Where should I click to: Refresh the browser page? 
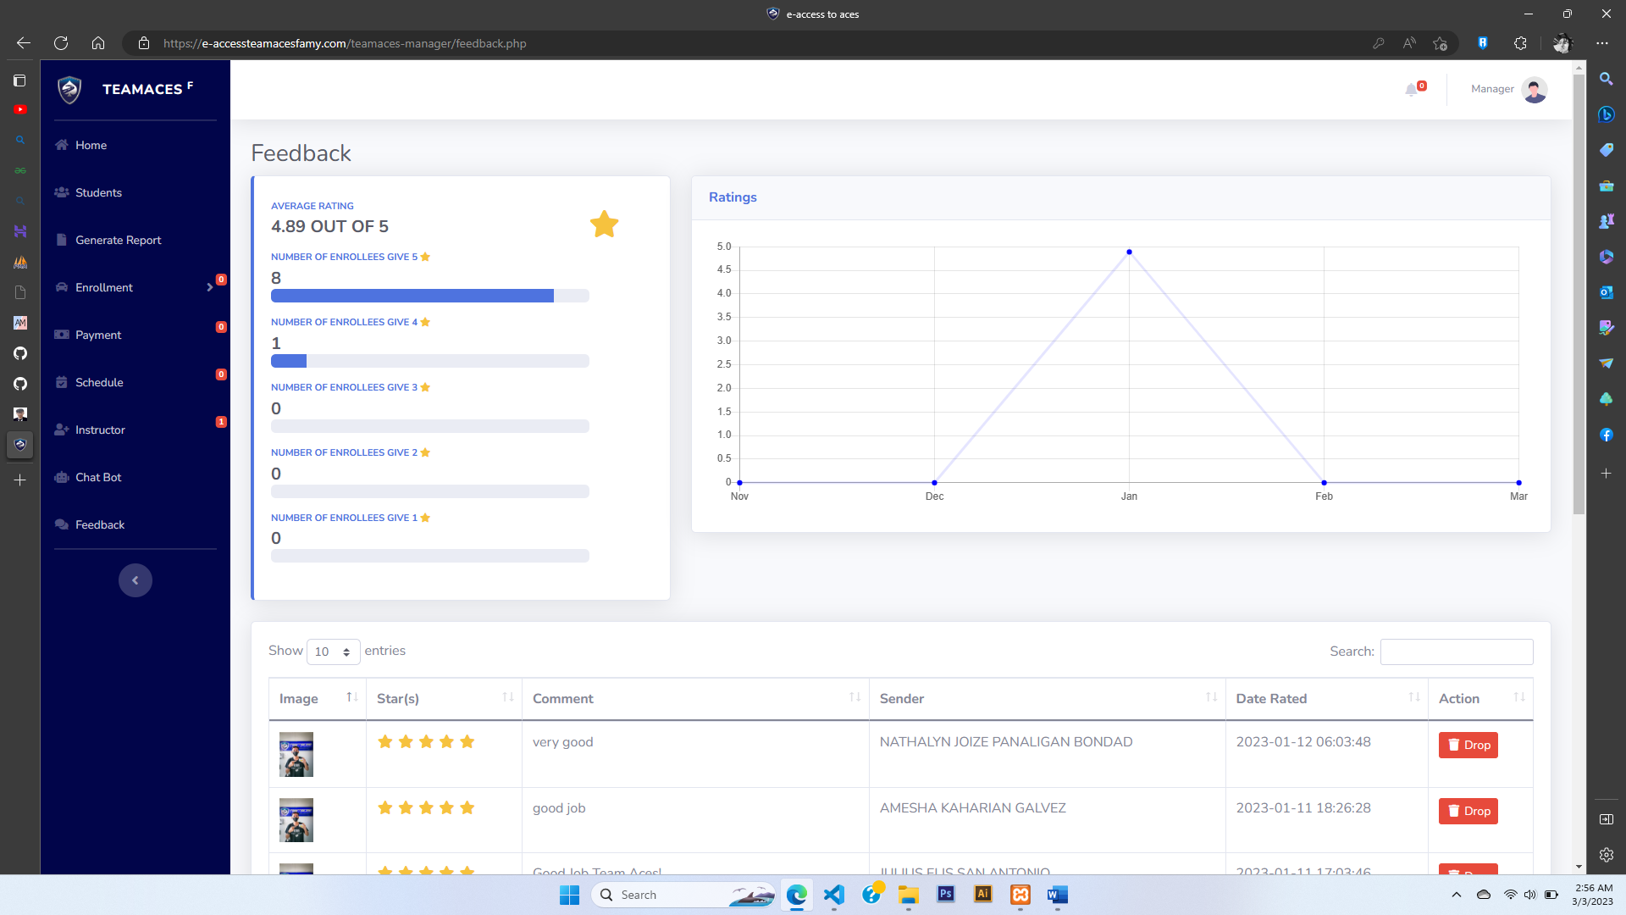(x=61, y=43)
